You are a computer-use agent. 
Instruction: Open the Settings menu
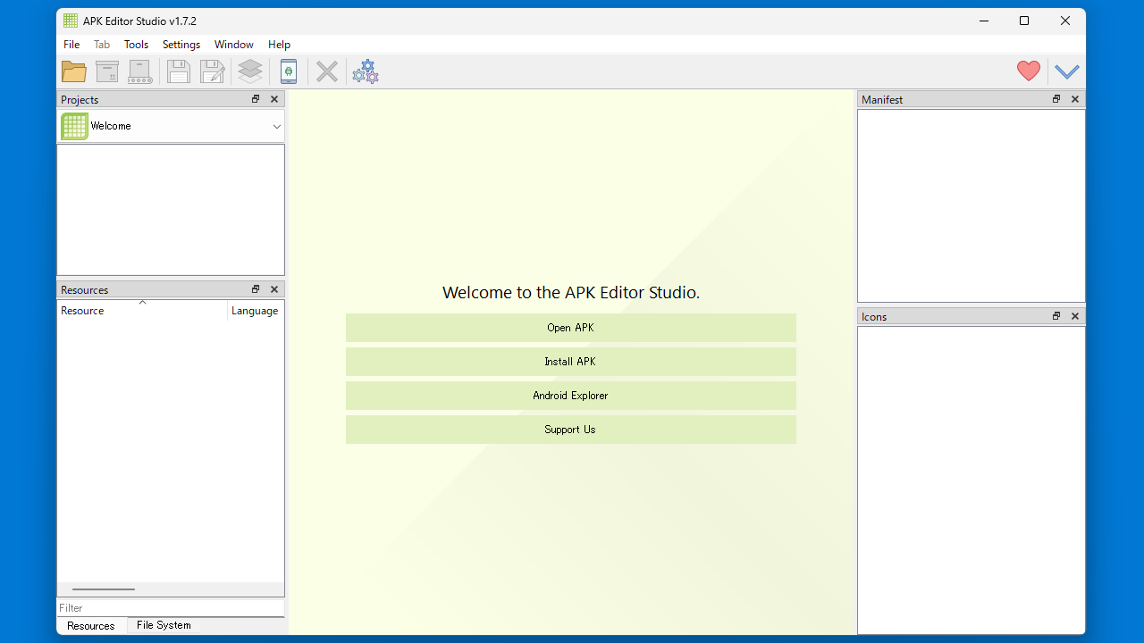click(181, 45)
